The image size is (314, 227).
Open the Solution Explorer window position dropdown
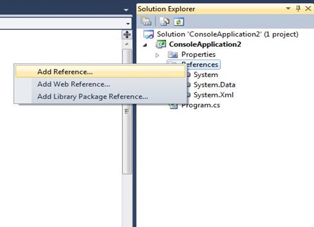(288, 8)
